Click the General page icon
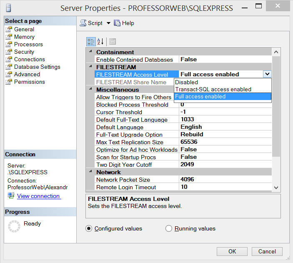 tap(9, 29)
